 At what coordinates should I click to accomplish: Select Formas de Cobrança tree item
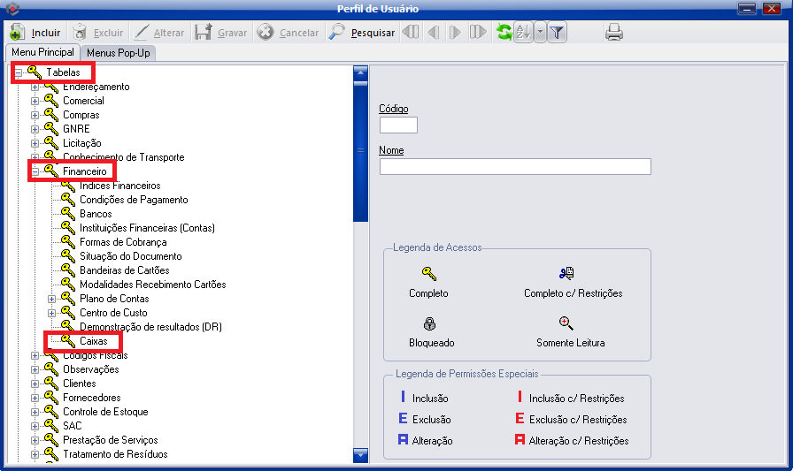pos(123,242)
